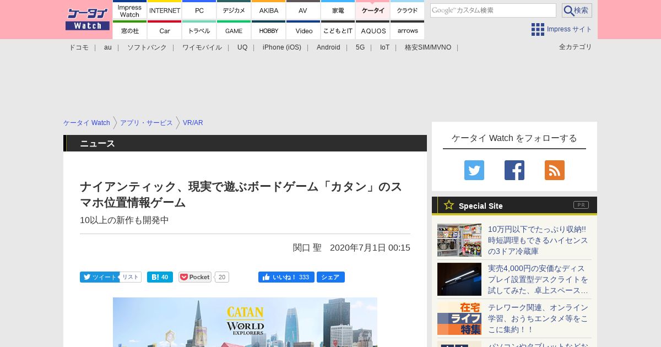Click the Impress サイト grid icon
This screenshot has width=661, height=347.
click(x=538, y=29)
